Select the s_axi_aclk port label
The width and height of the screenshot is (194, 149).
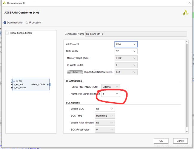pyautogui.click(x=19, y=84)
